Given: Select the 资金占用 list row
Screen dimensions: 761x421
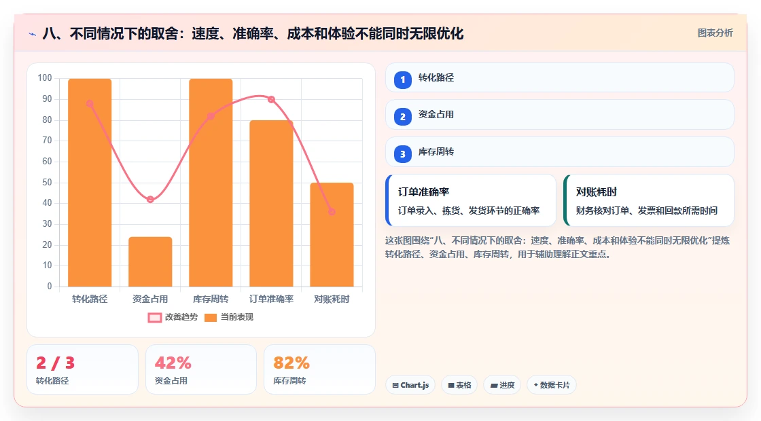Looking at the screenshot, I should point(560,115).
